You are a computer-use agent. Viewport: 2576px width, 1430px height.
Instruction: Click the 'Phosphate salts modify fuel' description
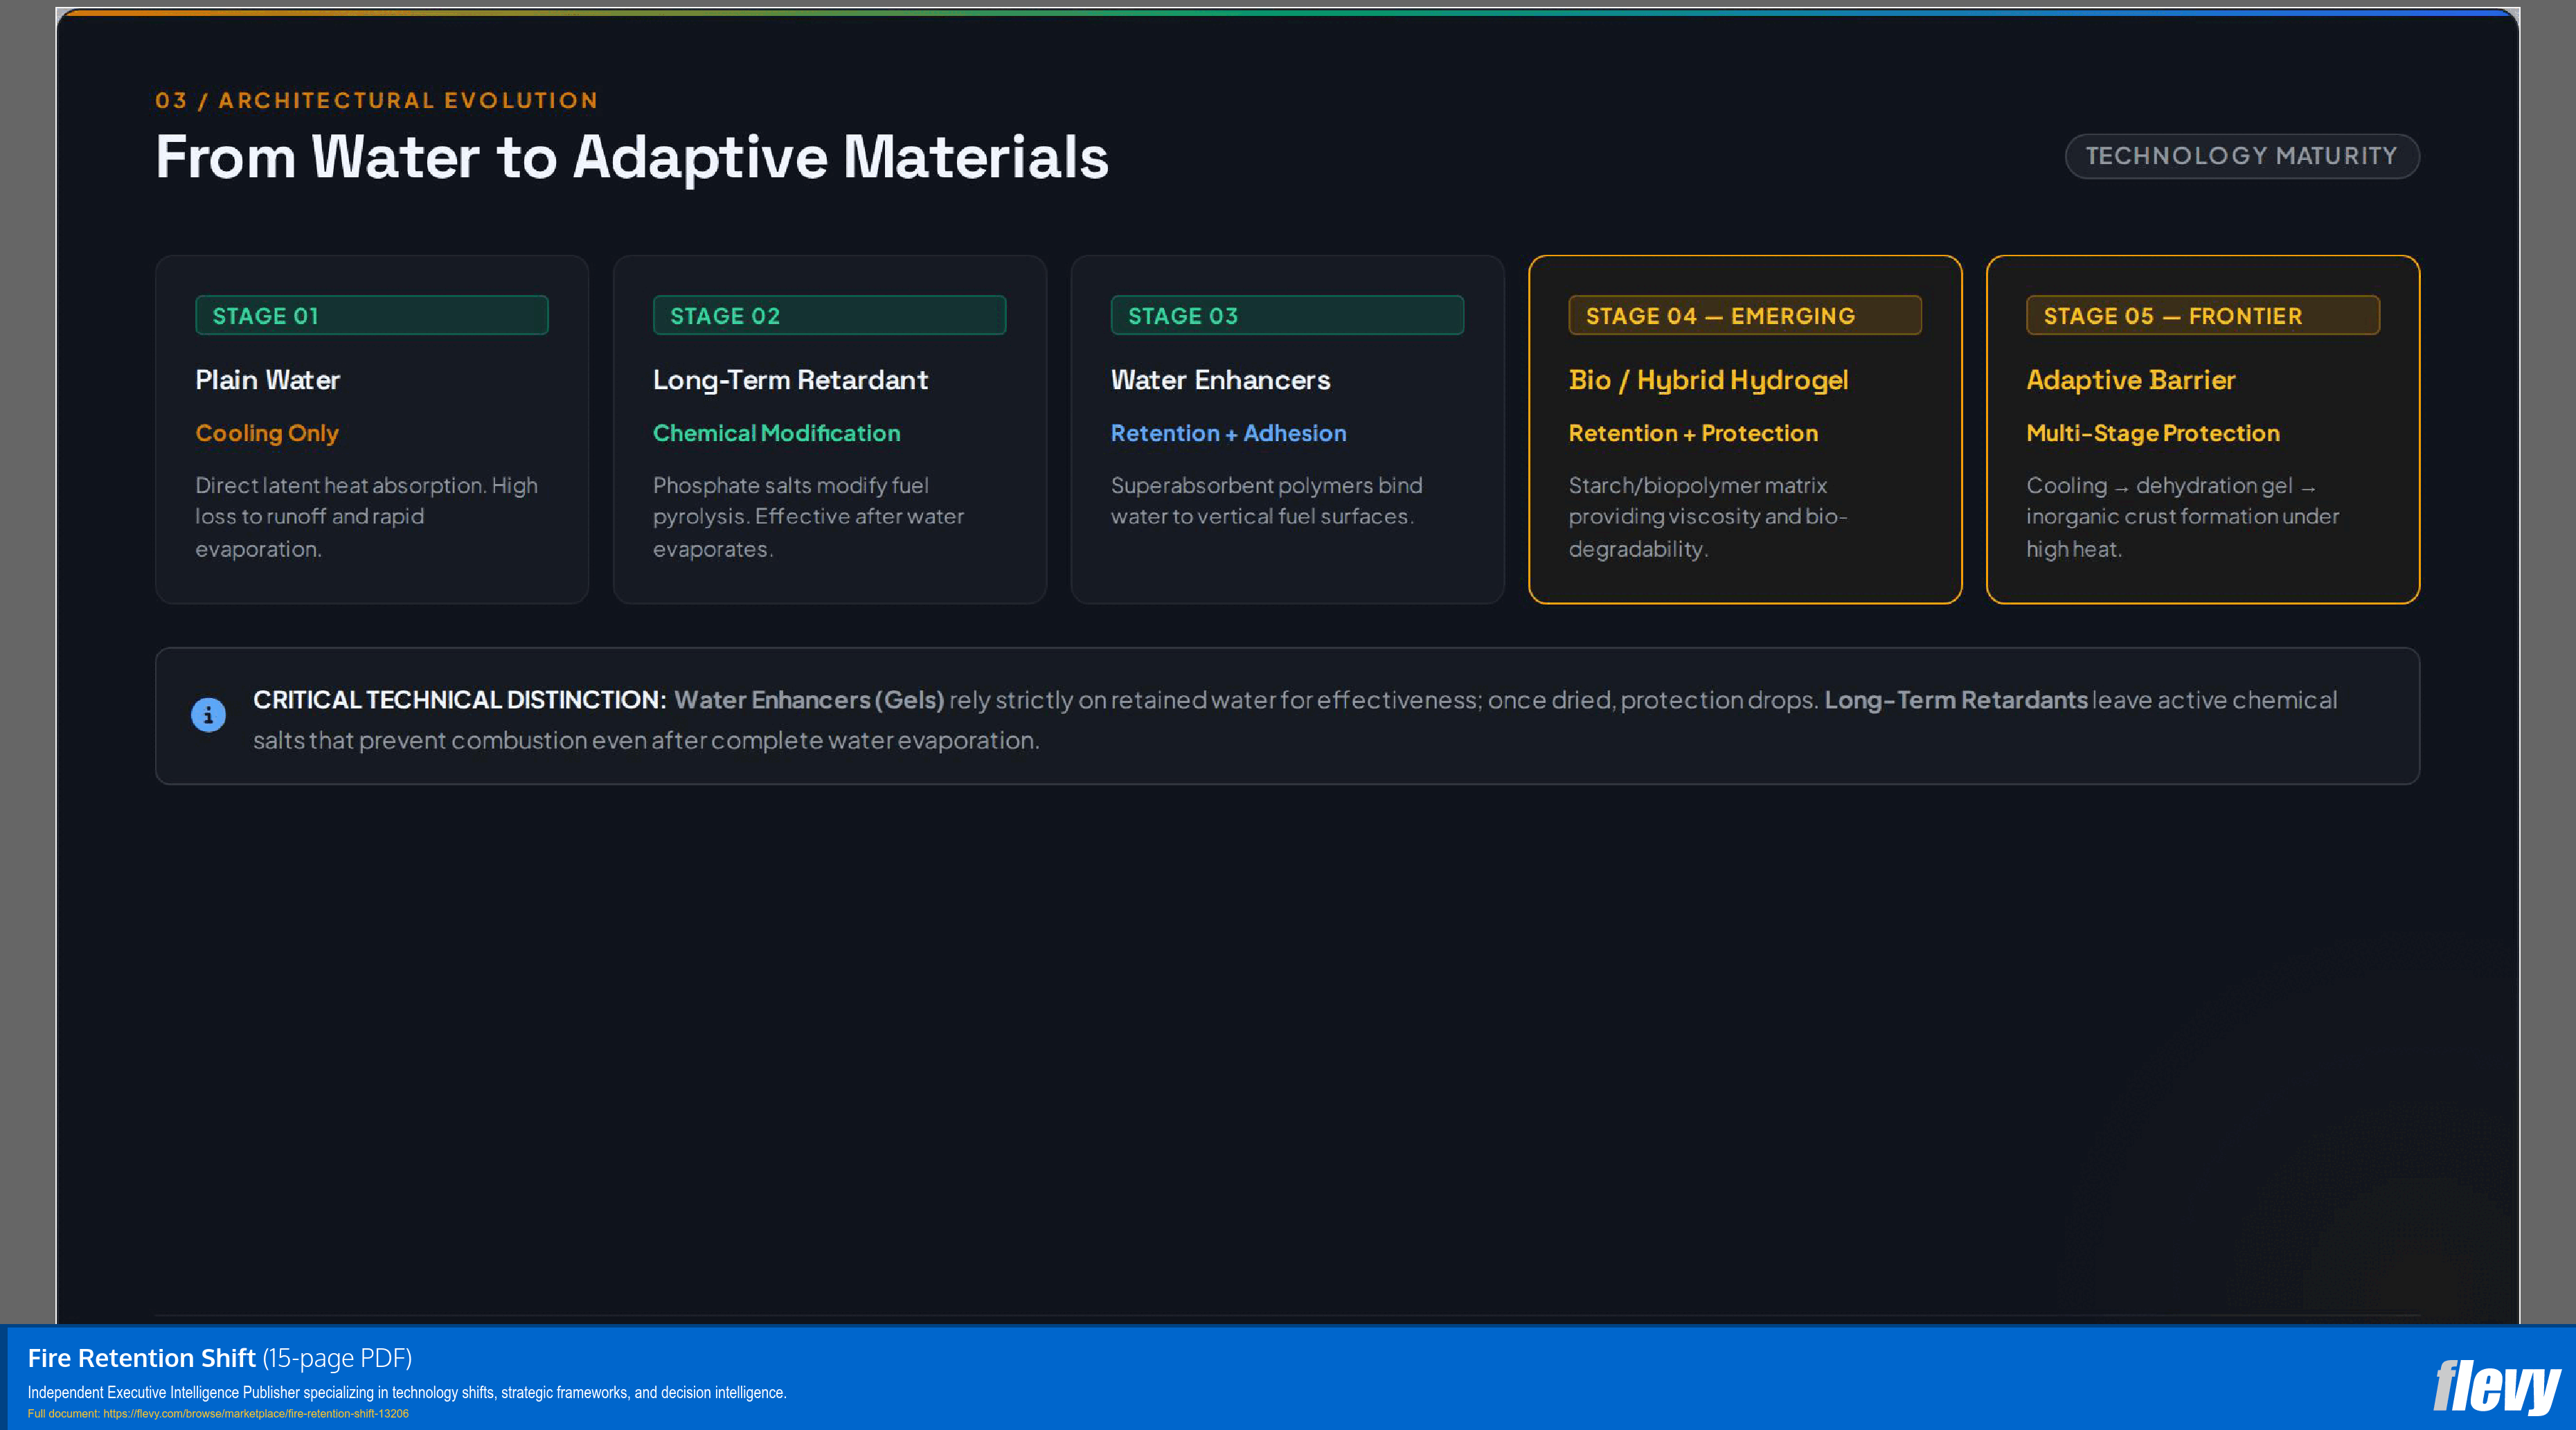tap(809, 517)
